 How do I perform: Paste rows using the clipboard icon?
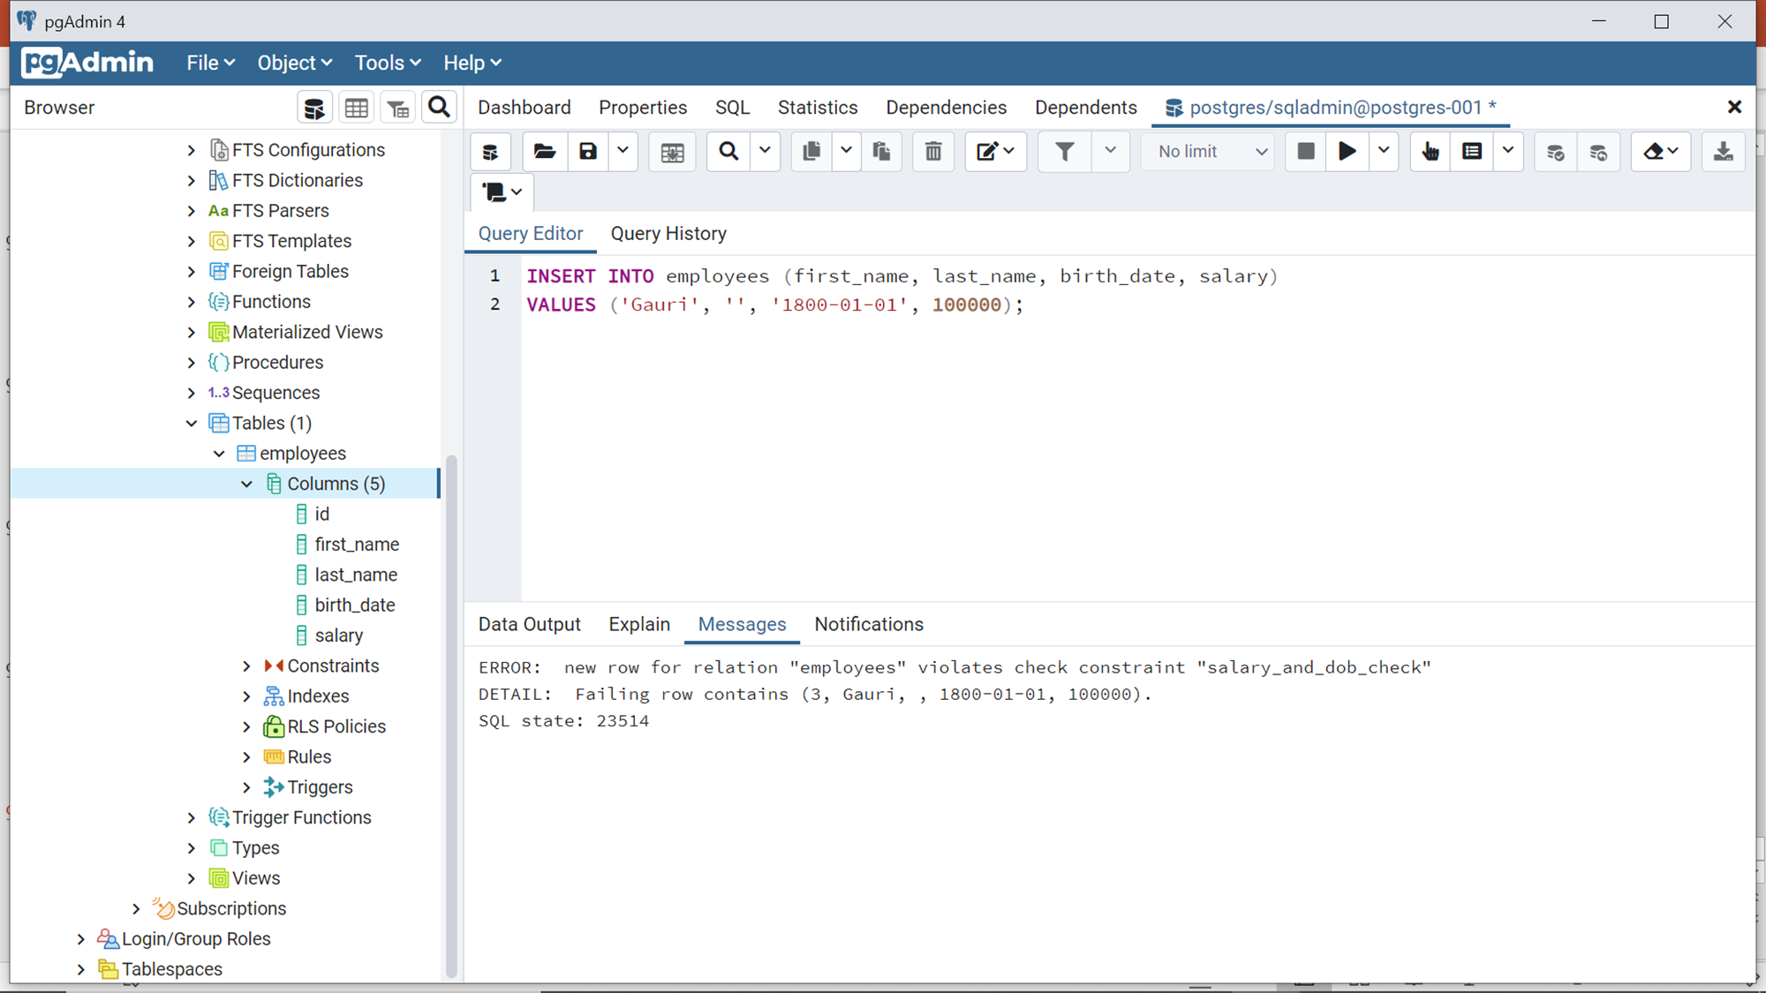[882, 151]
